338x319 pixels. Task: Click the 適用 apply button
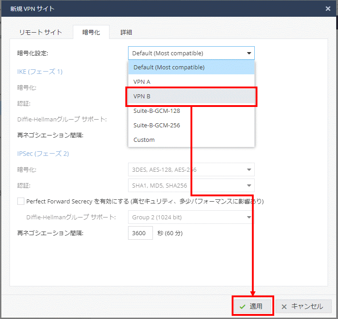pyautogui.click(x=252, y=306)
